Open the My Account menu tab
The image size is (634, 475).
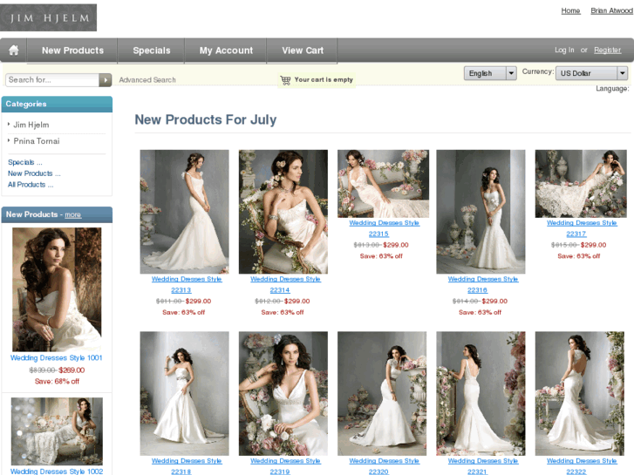point(226,51)
